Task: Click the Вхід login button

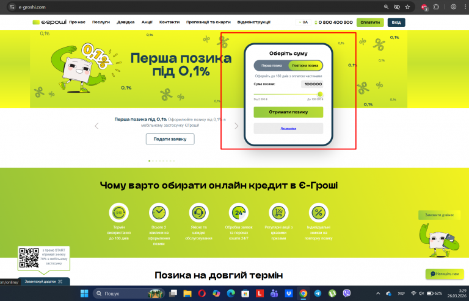Action: pos(396,23)
